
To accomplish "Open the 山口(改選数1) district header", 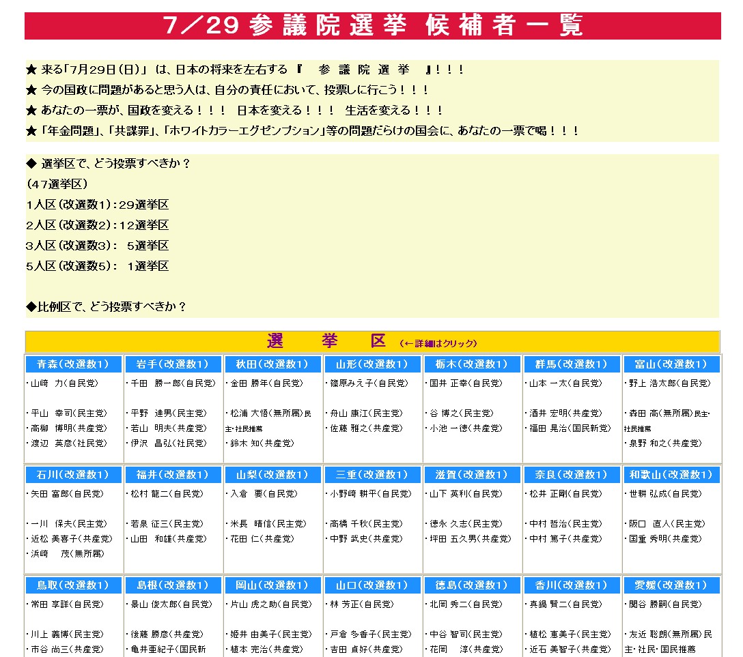I will coord(372,585).
